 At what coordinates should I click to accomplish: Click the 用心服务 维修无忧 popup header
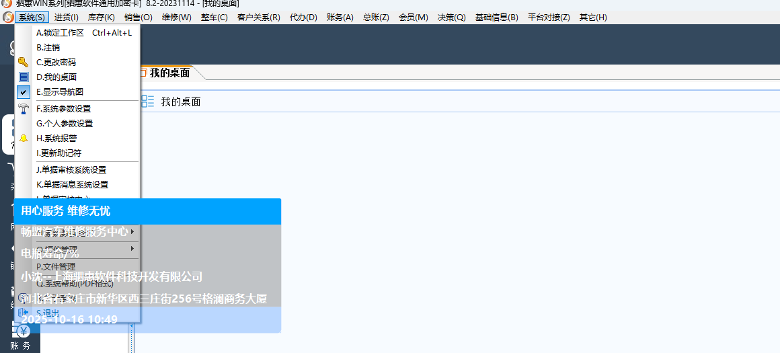147,211
